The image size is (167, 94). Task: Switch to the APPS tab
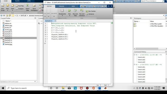[x=29, y=1]
